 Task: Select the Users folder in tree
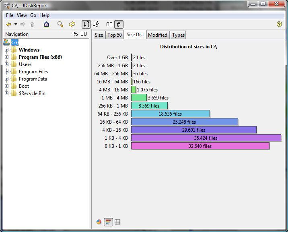click(25, 64)
